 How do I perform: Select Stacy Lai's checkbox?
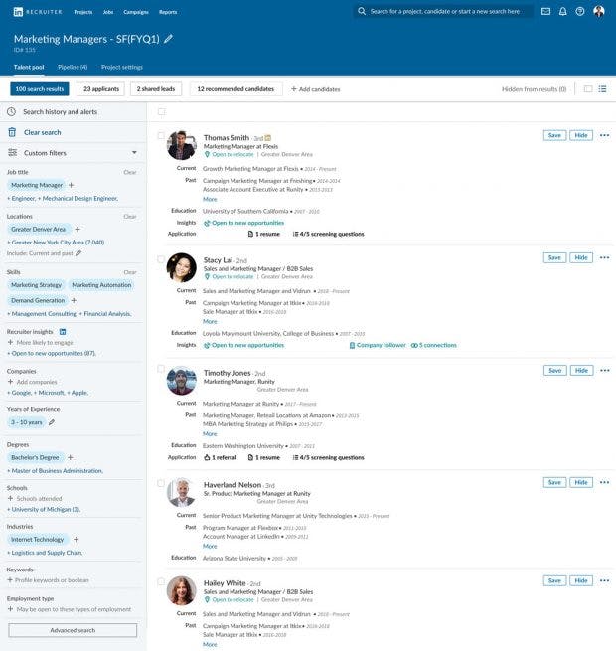point(161,259)
